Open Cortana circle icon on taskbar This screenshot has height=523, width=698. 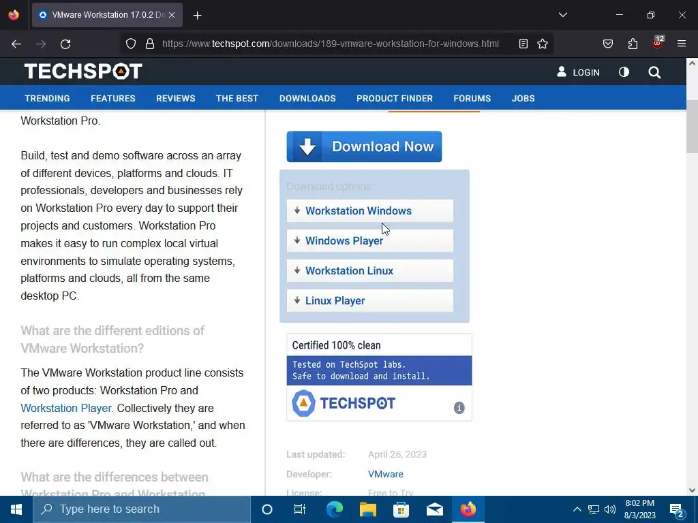[267, 509]
